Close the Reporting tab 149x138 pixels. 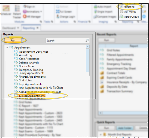pos(38,28)
